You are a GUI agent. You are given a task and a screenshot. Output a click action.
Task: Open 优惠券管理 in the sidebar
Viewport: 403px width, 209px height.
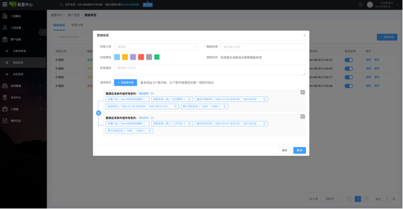(20, 51)
